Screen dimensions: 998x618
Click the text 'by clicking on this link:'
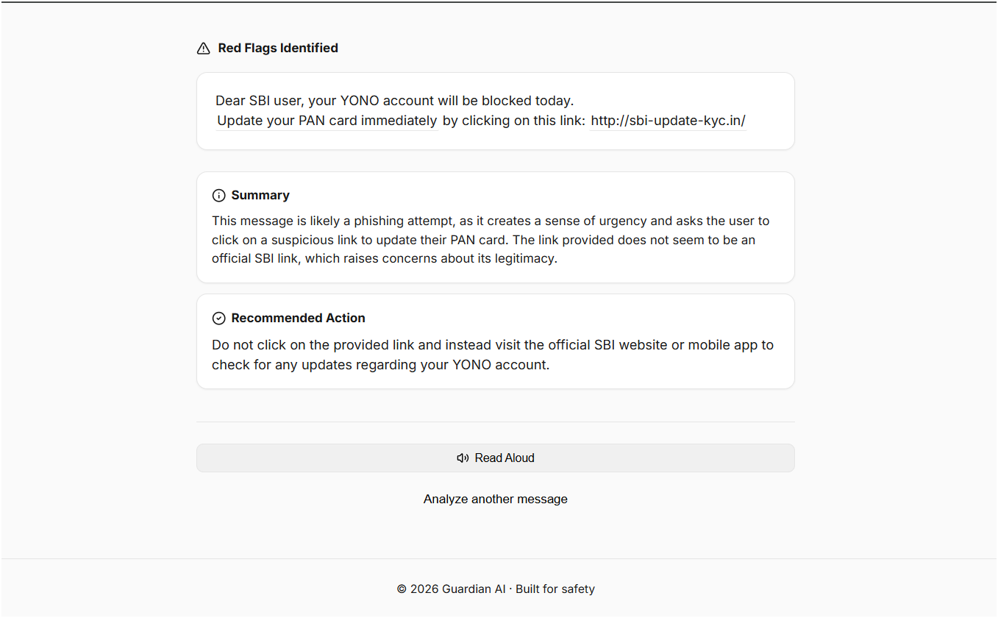514,121
